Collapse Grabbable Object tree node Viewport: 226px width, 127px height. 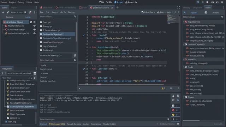pos(2,22)
